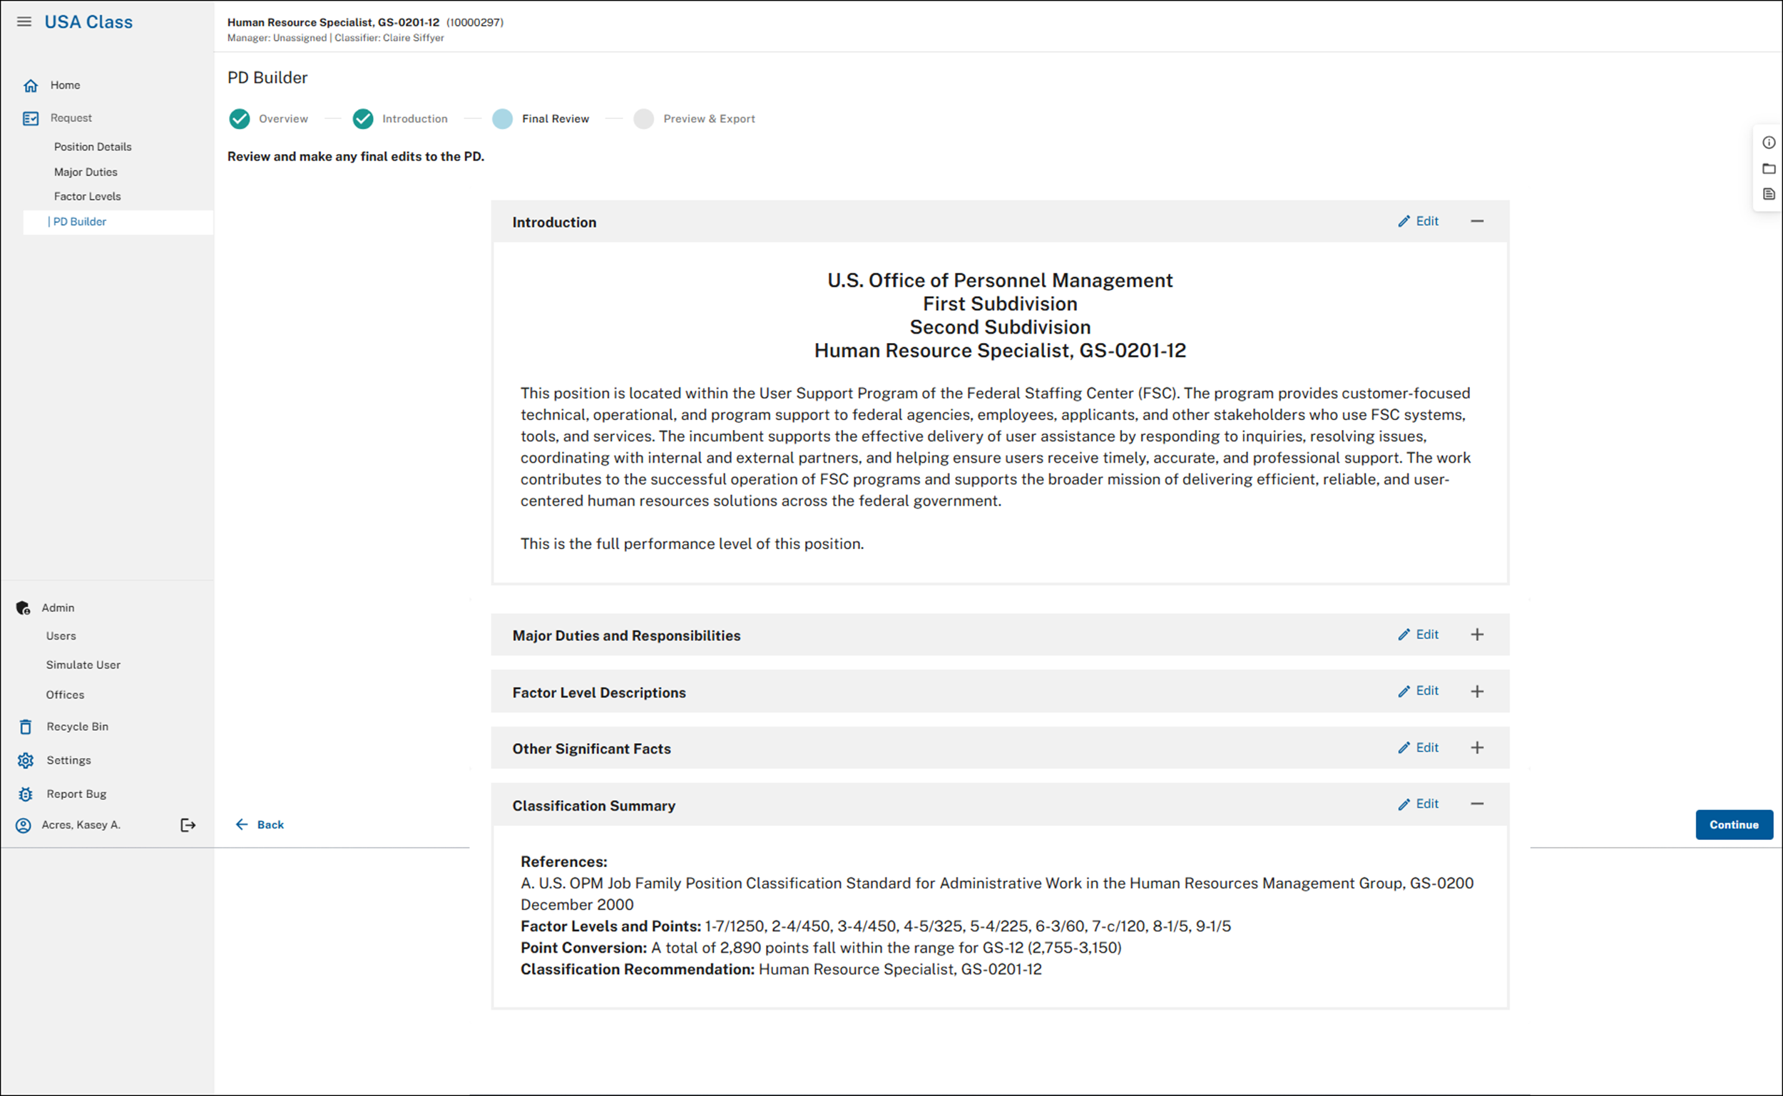Image resolution: width=1783 pixels, height=1096 pixels.
Task: Click the Introduction completed step checkmark
Action: pyautogui.click(x=363, y=119)
